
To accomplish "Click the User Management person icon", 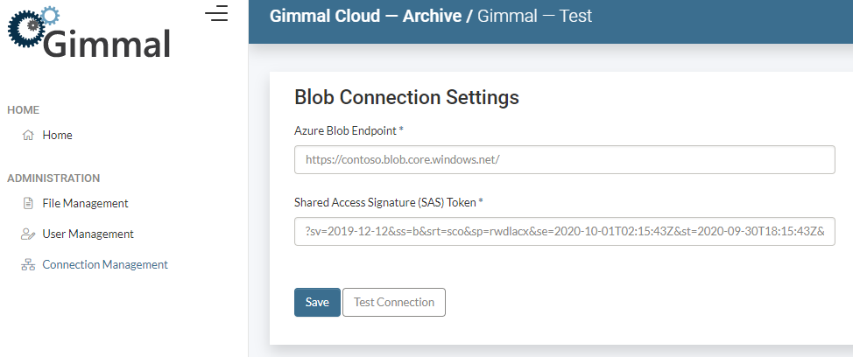I will 27,234.
